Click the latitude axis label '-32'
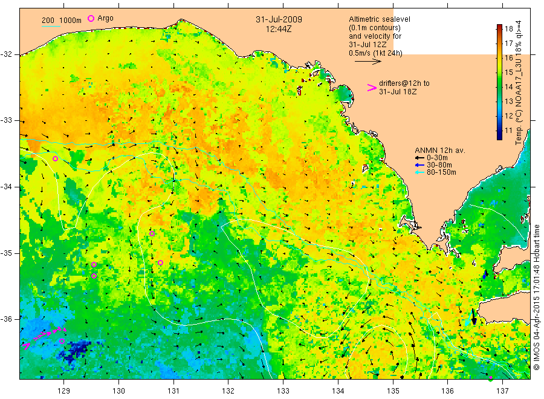The height and width of the screenshot is (399, 544). 6,54
